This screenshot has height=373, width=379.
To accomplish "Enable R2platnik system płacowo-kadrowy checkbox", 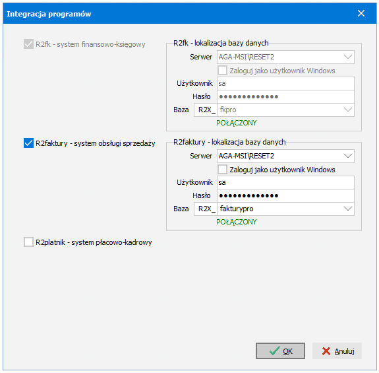I will click(x=28, y=242).
